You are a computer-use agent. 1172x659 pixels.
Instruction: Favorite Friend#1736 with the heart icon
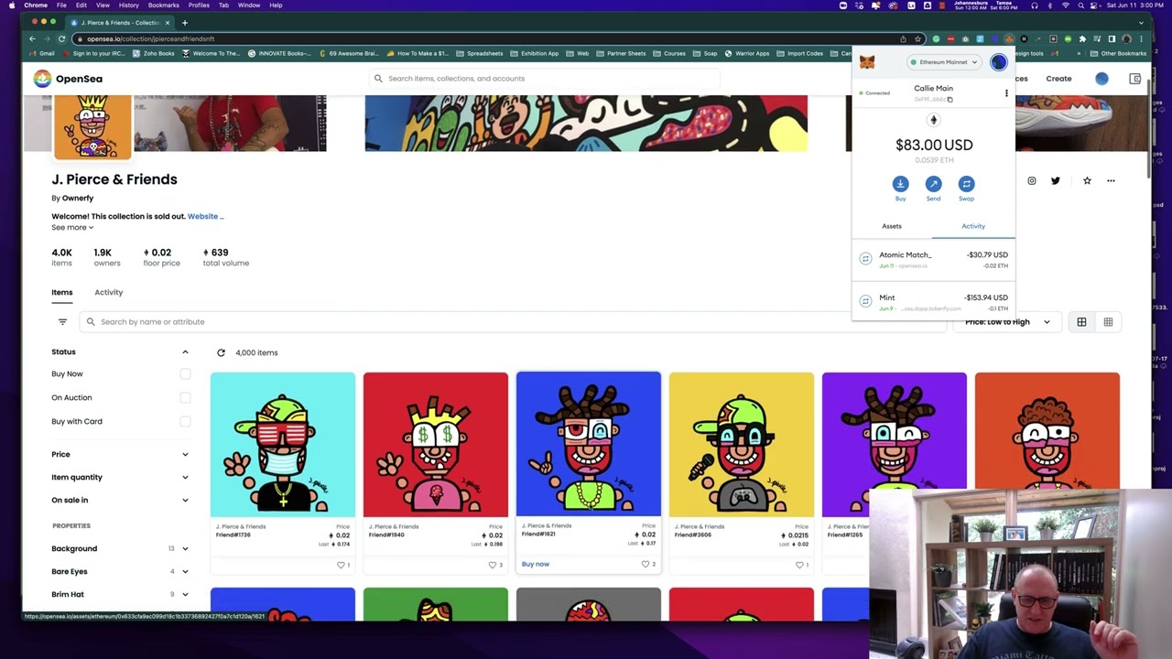point(340,565)
